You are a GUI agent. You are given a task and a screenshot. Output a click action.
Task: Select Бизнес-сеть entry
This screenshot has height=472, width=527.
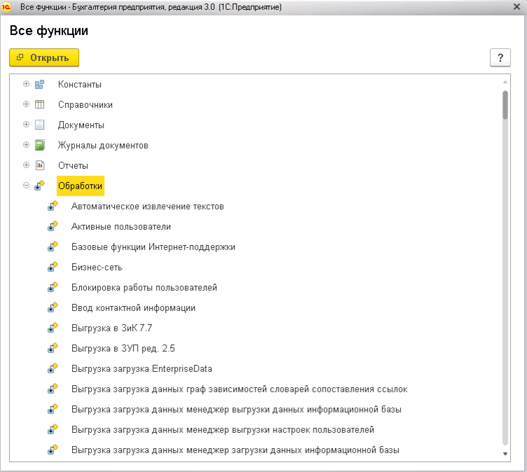[97, 267]
